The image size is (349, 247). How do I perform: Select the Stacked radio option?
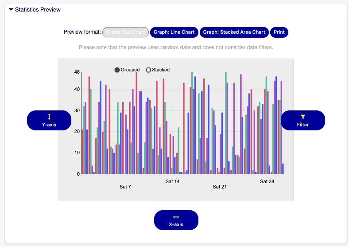click(x=148, y=70)
